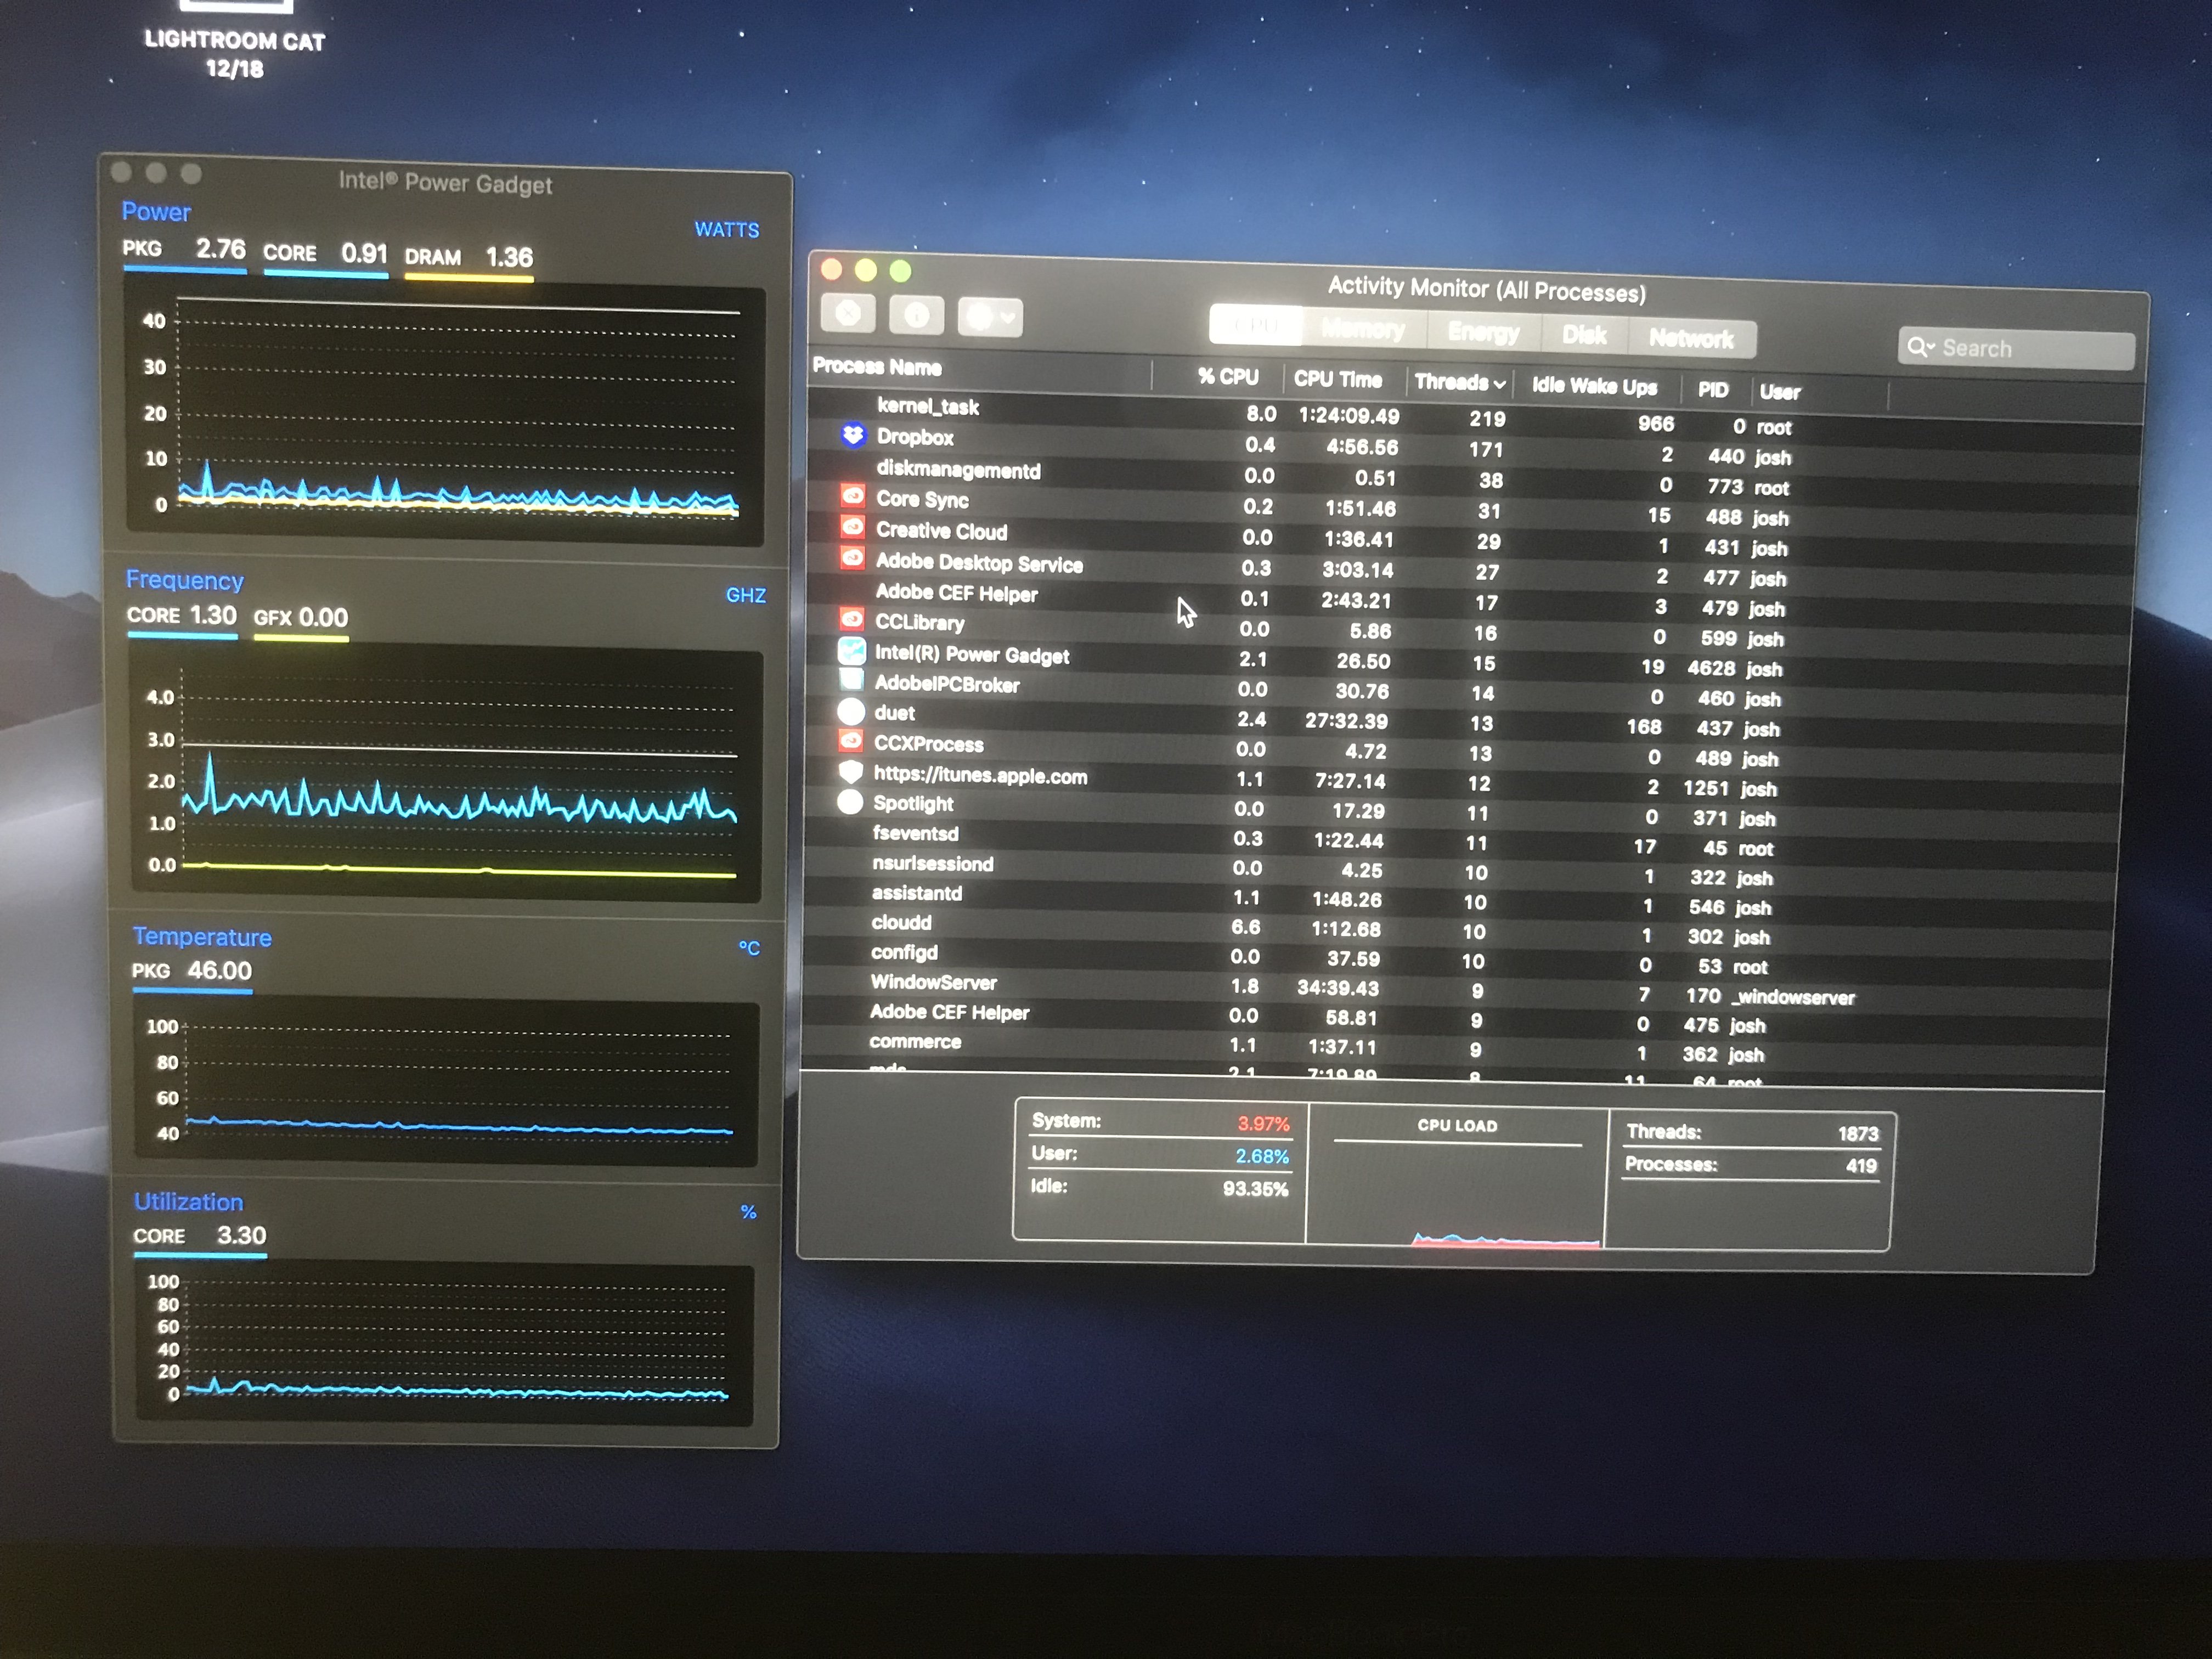Sort by the Idle Wake Ups column header

tap(1595, 387)
